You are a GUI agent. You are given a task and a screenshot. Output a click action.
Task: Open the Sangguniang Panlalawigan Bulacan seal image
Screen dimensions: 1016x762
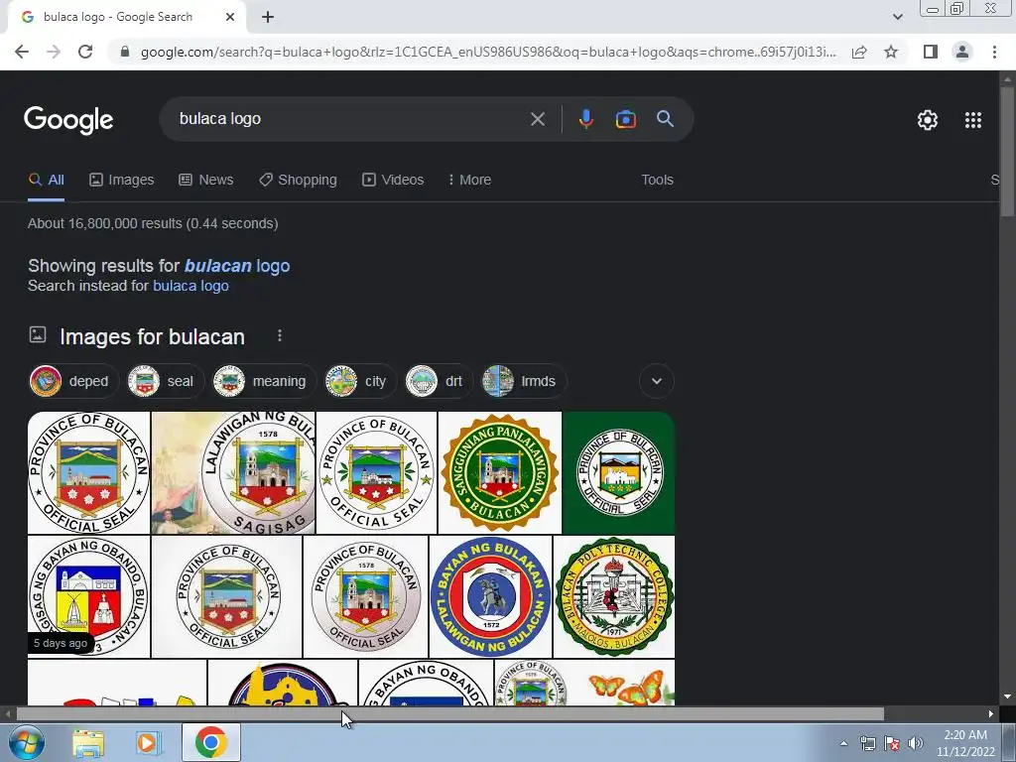click(500, 473)
